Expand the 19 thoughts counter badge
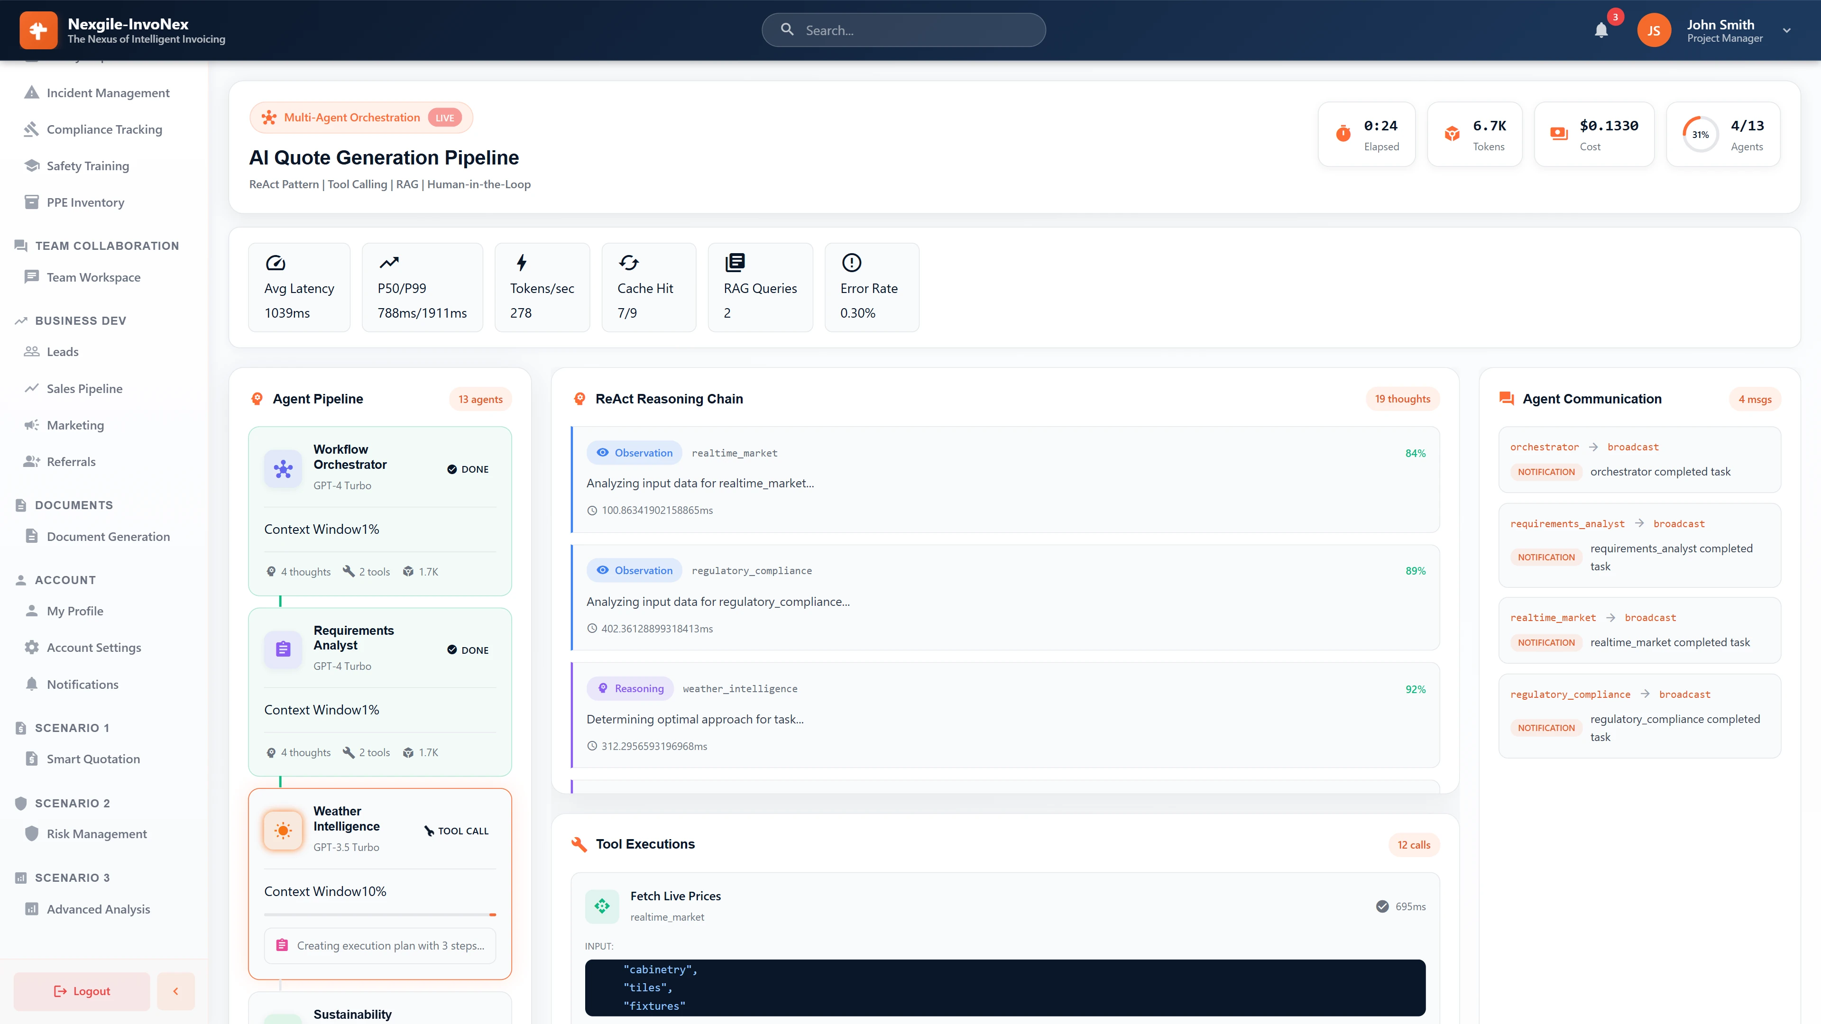Viewport: 1821px width, 1024px height. click(x=1402, y=398)
